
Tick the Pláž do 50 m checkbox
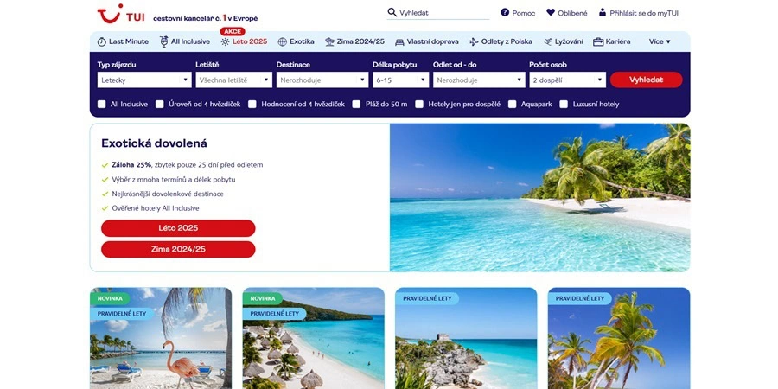[x=356, y=105]
